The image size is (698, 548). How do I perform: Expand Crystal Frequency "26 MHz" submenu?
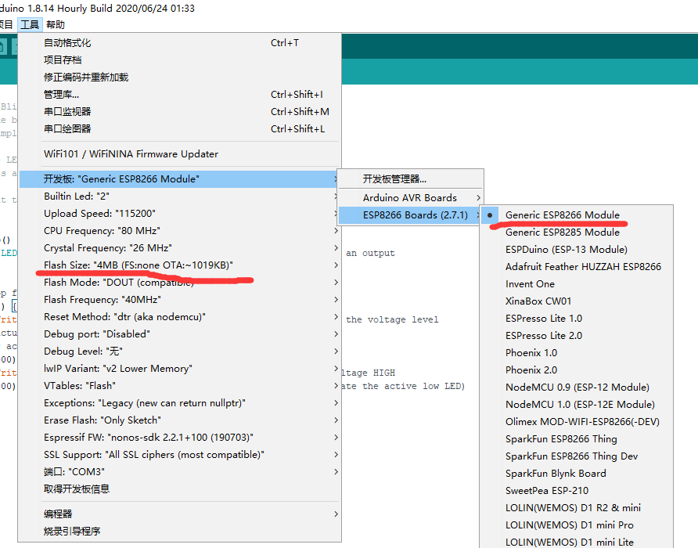click(180, 247)
